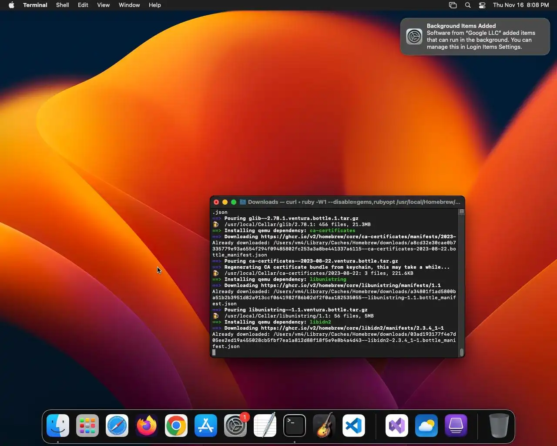Open the Apple menu
This screenshot has height=446, width=557.
[11, 5]
